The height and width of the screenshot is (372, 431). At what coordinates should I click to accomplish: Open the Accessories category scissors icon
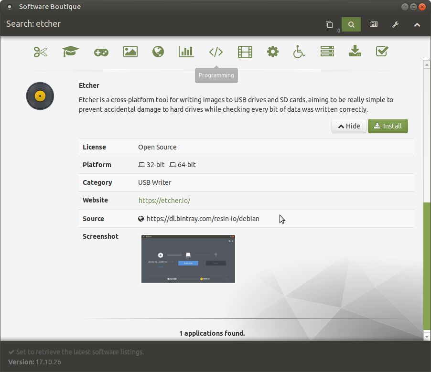[41, 52]
